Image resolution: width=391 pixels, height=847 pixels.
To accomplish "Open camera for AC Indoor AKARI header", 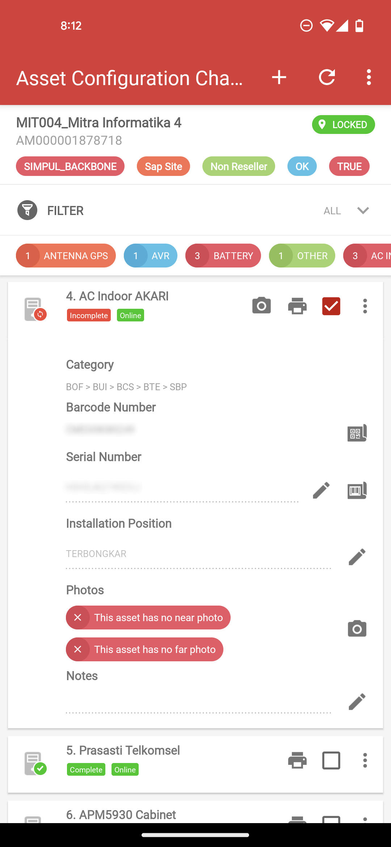I will click(261, 306).
